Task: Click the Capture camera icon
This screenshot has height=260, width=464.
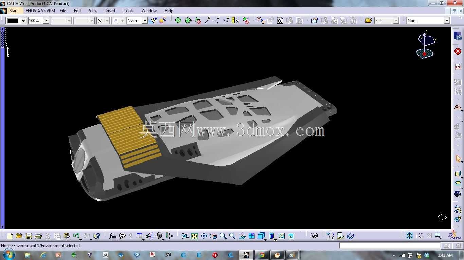Action: coord(314,236)
